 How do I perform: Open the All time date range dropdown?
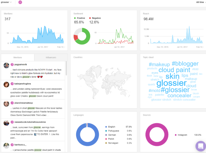201,2
